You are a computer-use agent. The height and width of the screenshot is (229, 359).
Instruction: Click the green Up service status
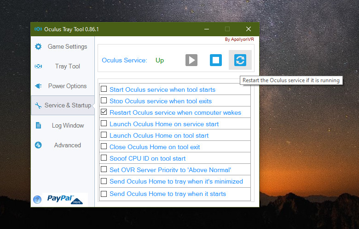160,60
